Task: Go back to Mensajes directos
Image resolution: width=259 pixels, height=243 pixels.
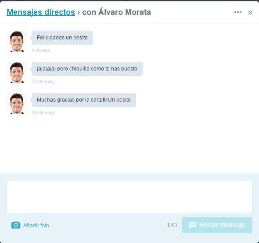Action: click(x=41, y=12)
